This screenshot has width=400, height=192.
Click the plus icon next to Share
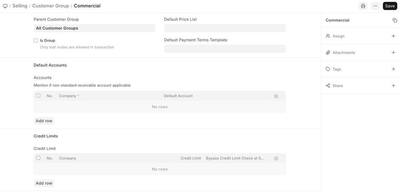point(393,86)
